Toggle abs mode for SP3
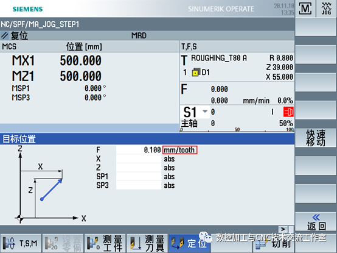This screenshot has height=253, width=337. click(x=169, y=185)
